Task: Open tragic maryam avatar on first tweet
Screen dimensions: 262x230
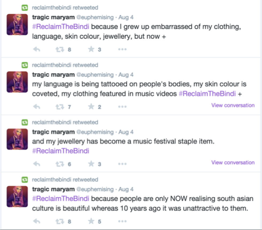Action: tap(17, 25)
